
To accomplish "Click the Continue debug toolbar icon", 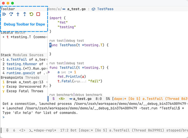I will click(4, 14).
